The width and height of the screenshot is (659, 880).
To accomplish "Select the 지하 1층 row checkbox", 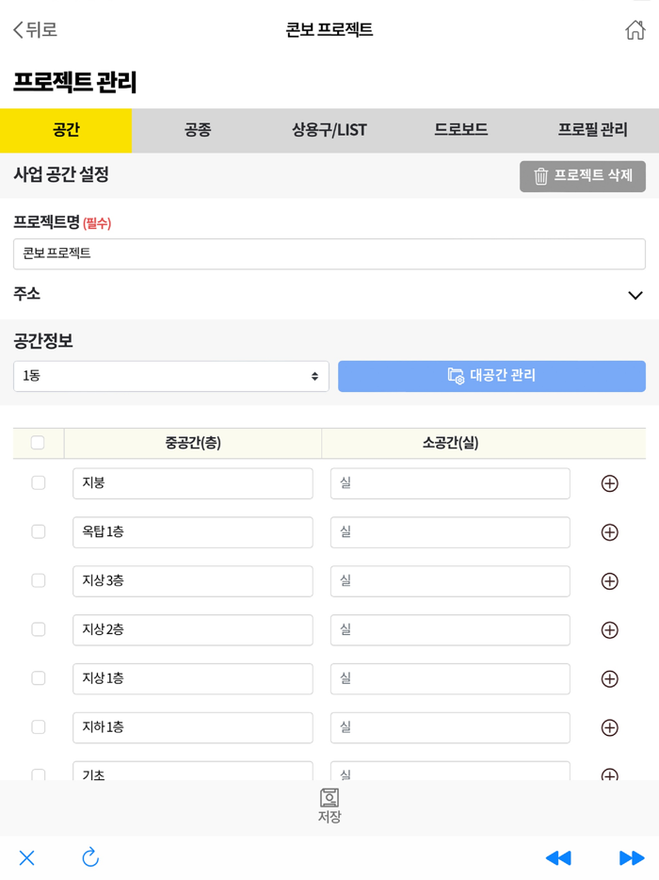I will (x=38, y=727).
